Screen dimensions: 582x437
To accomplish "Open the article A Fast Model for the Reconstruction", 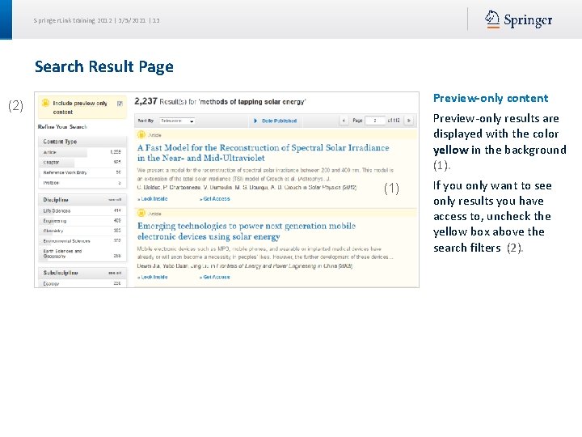I will [x=264, y=153].
